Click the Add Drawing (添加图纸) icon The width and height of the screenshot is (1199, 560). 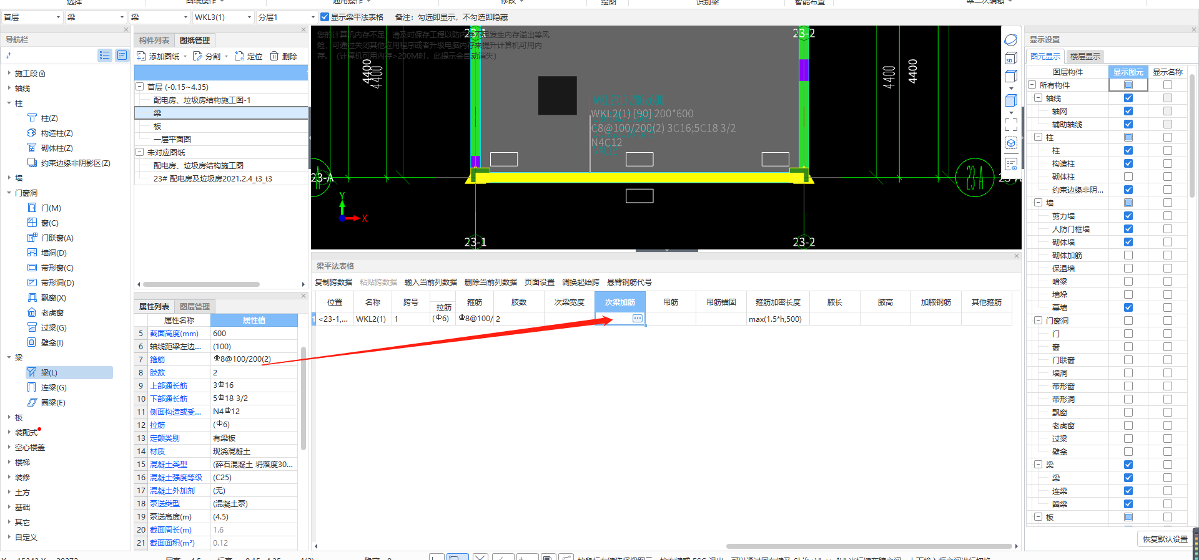(142, 56)
